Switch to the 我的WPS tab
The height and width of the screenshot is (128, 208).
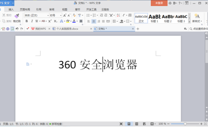(41, 29)
